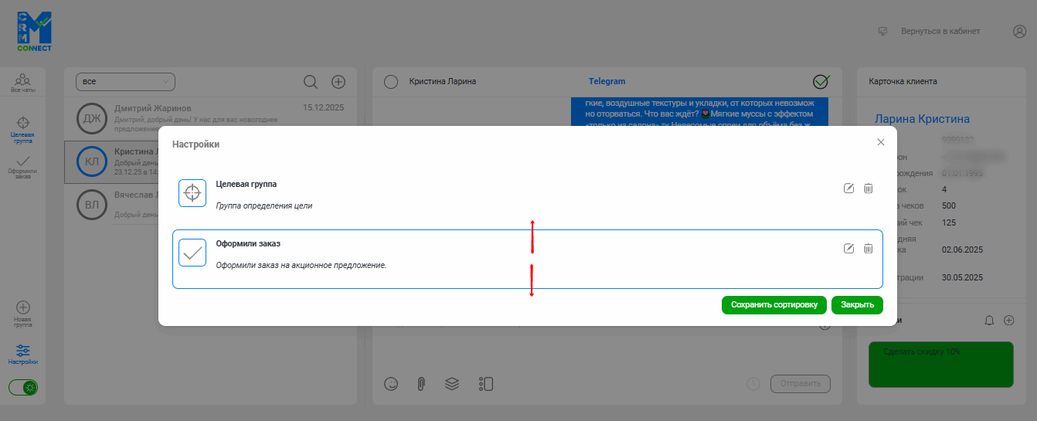The height and width of the screenshot is (421, 1037).
Task: Open Все чаты in the sidebar
Action: point(22,83)
